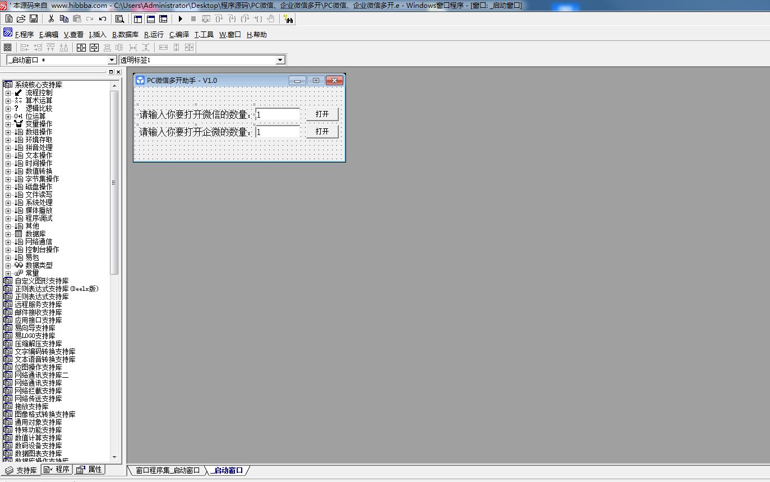Screen dimensions: 770x482
Task: Switch to the 程序 panel tab
Action: [x=57, y=470]
